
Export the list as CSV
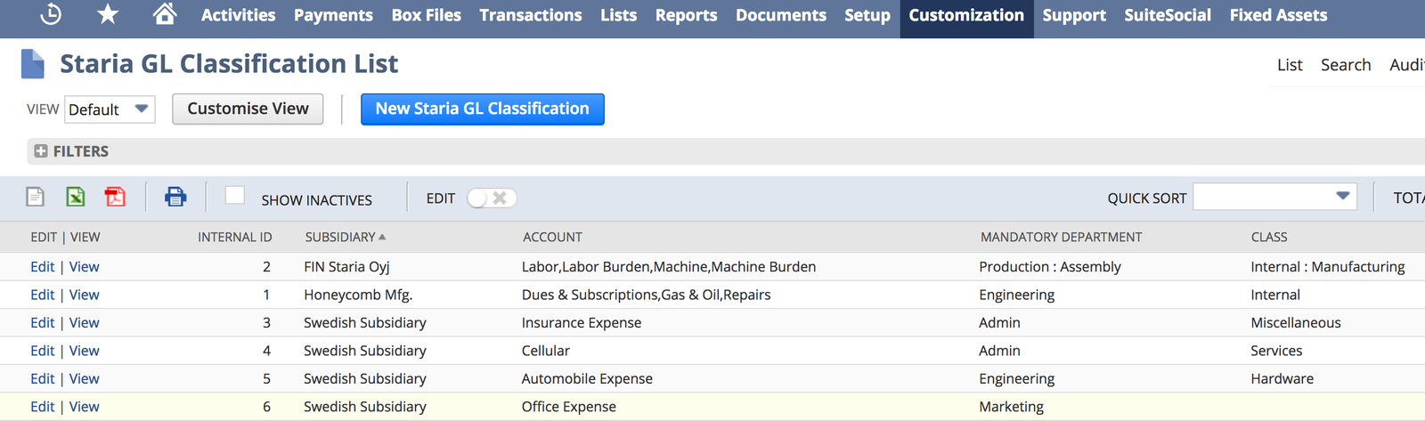pos(35,197)
